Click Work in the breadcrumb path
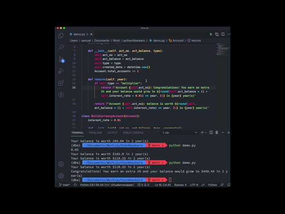The image size is (285, 214). 116,41
